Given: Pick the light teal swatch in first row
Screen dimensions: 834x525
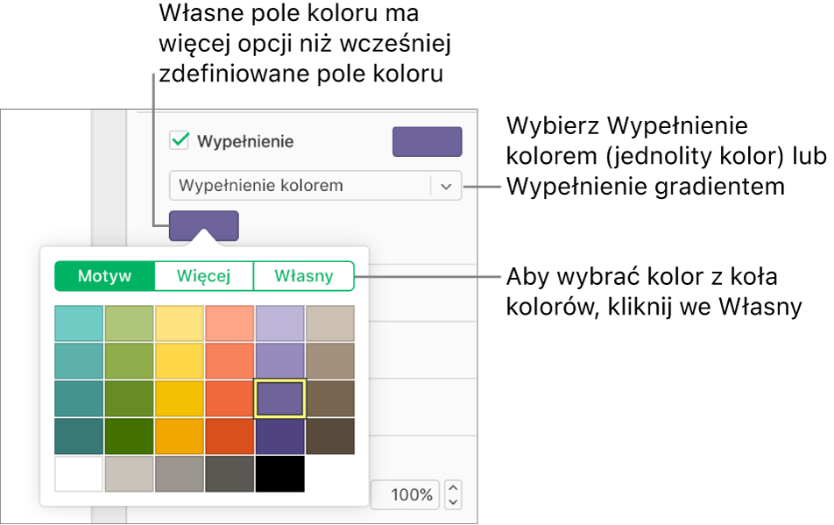Looking at the screenshot, I should (x=79, y=323).
